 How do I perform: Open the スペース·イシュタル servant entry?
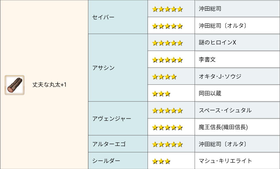click(x=225, y=110)
